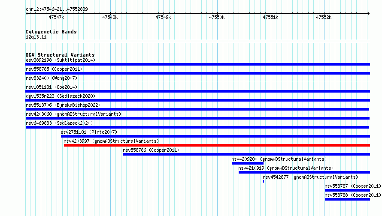
Task: Open the nsv4210919 (gnomADStructuralVariants) label
Action: click(x=286, y=168)
